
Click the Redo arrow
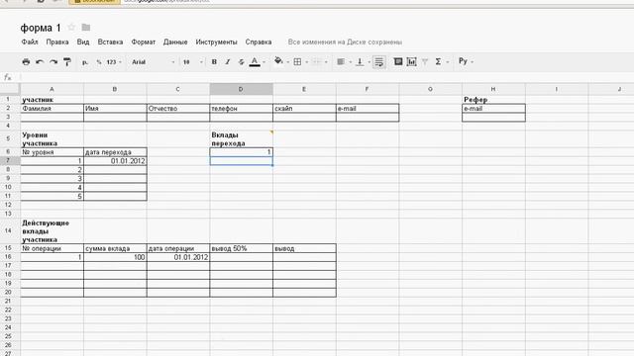point(53,61)
